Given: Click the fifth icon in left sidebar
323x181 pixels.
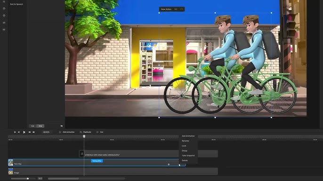Looking at the screenshot, I should tap(4, 30).
